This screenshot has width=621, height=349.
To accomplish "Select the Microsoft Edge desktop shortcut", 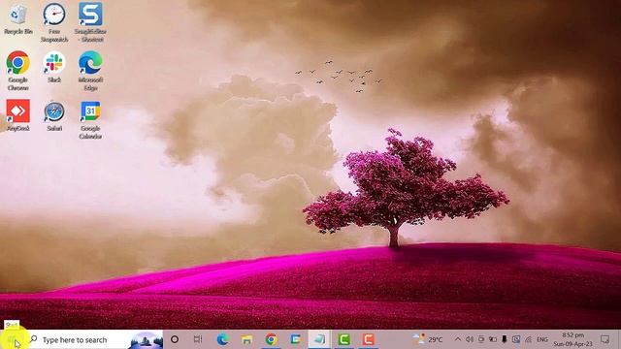I will [90, 71].
